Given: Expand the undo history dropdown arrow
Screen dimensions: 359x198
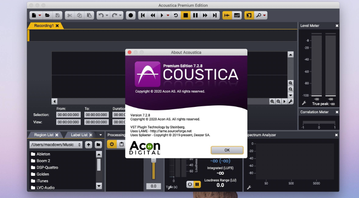Looking at the screenshot, I should click(107, 15).
